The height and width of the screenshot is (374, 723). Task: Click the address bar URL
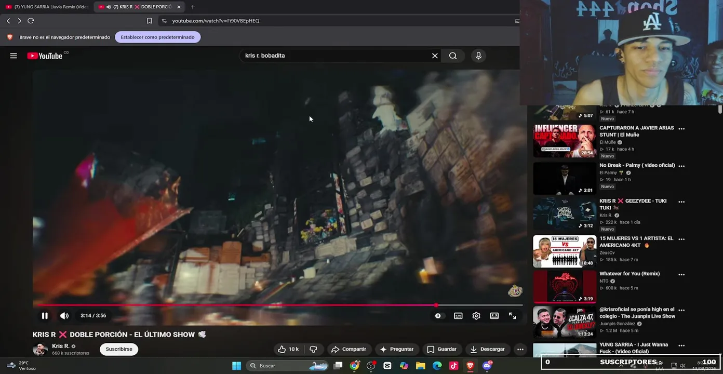point(216,21)
